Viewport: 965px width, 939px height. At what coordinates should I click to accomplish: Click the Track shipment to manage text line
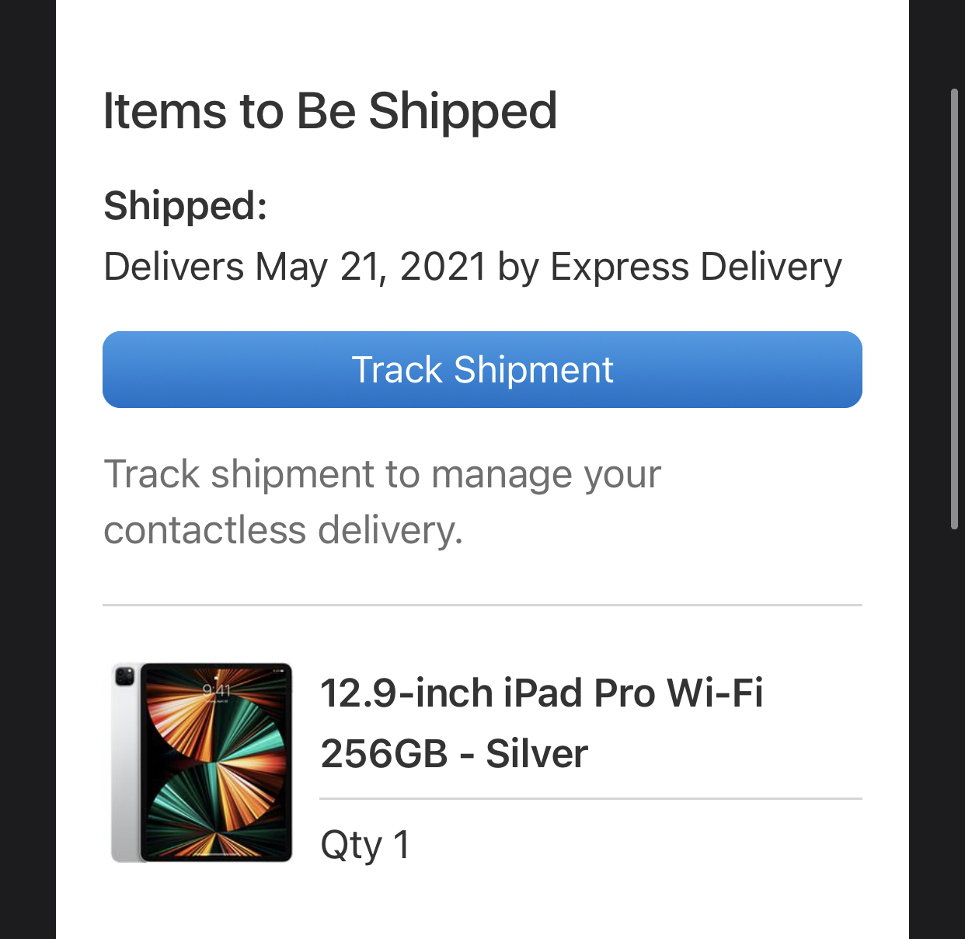pyautogui.click(x=381, y=474)
